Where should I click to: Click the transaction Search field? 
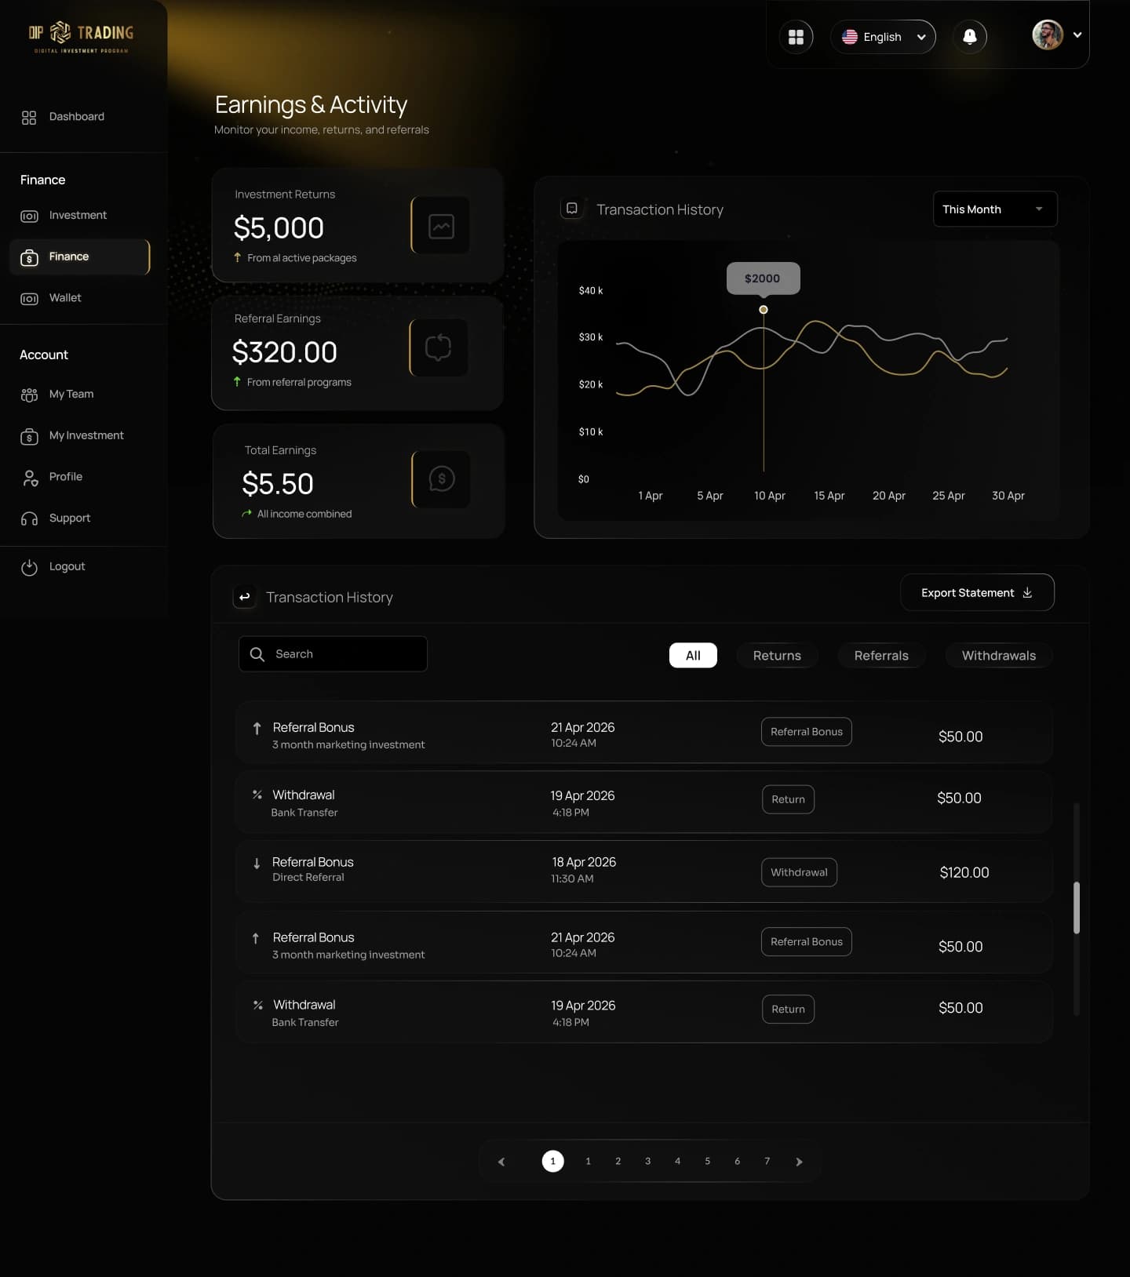pyautogui.click(x=333, y=654)
